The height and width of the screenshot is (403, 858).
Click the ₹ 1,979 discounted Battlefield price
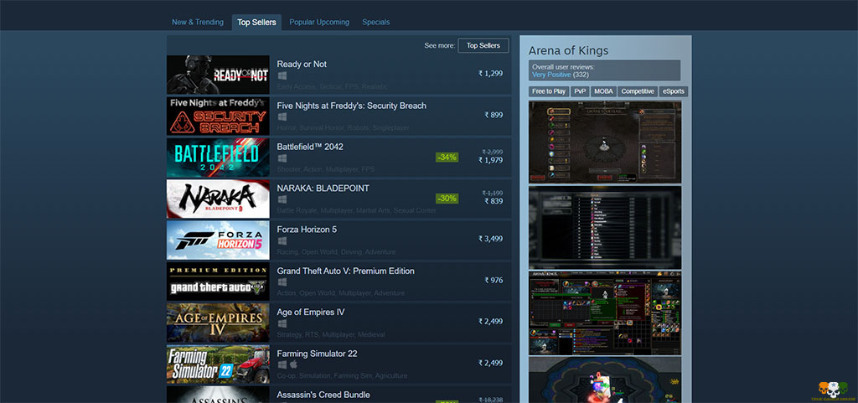[x=490, y=160]
